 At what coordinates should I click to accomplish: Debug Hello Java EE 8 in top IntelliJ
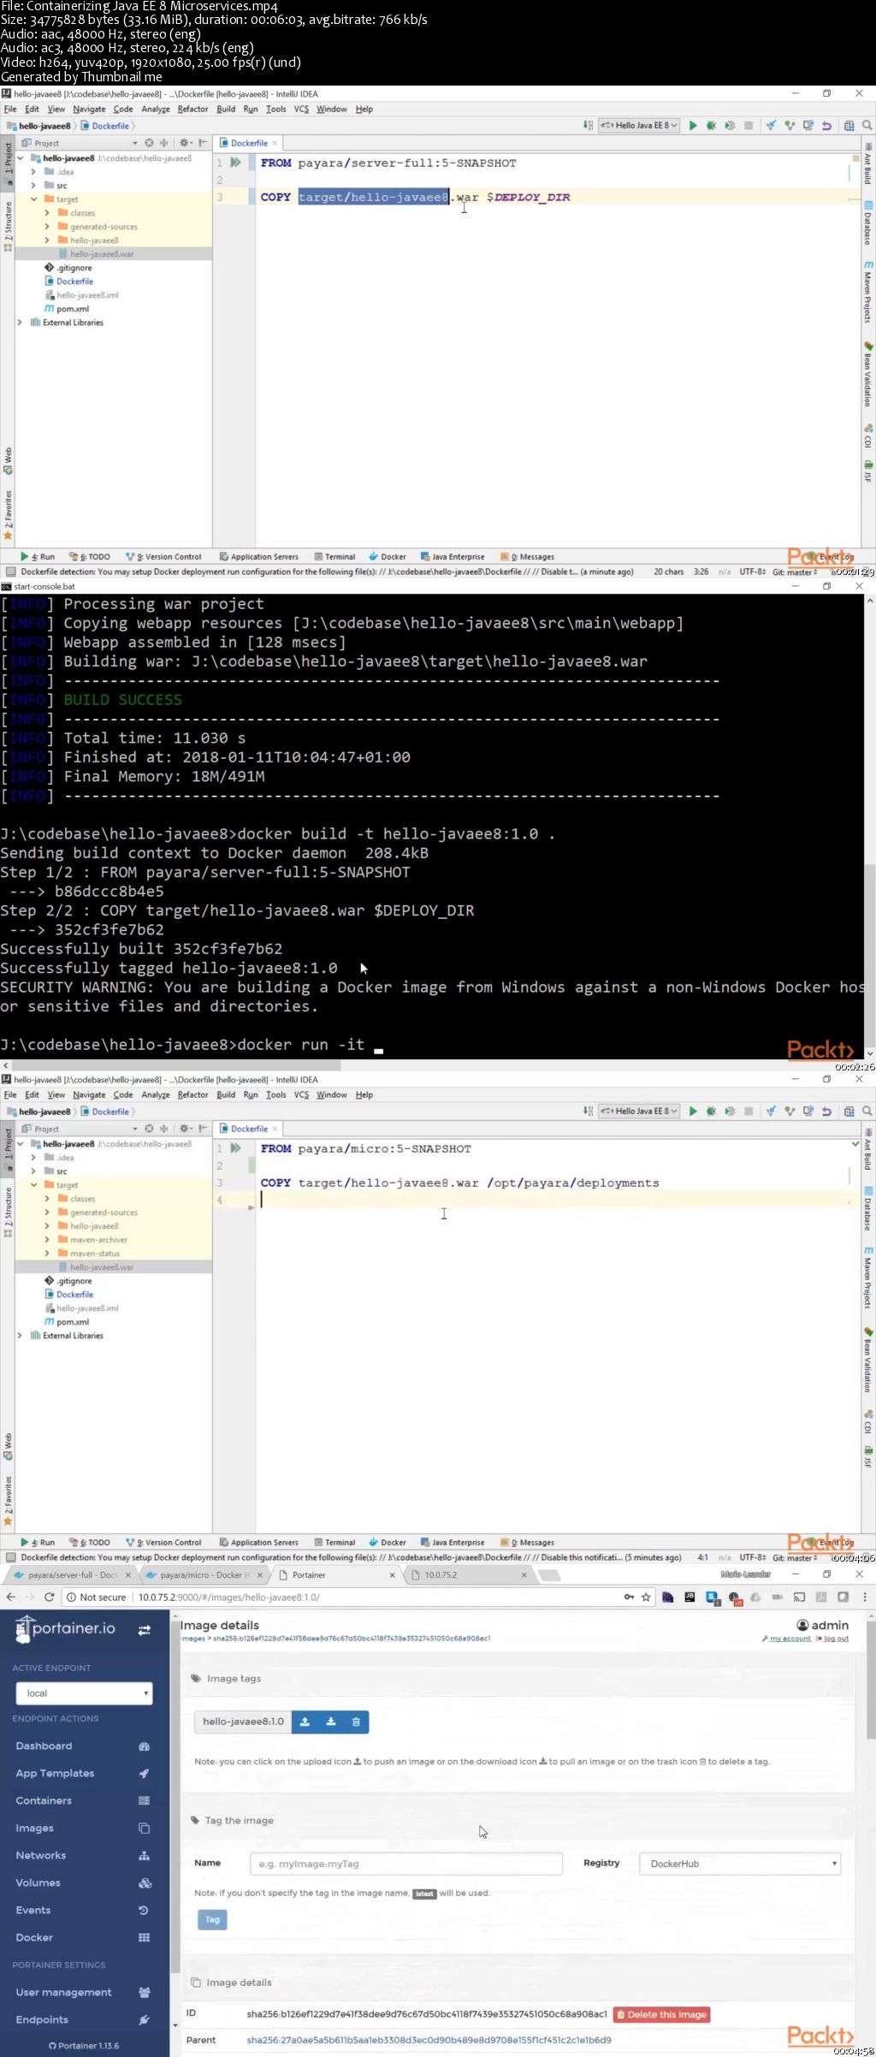(x=711, y=126)
